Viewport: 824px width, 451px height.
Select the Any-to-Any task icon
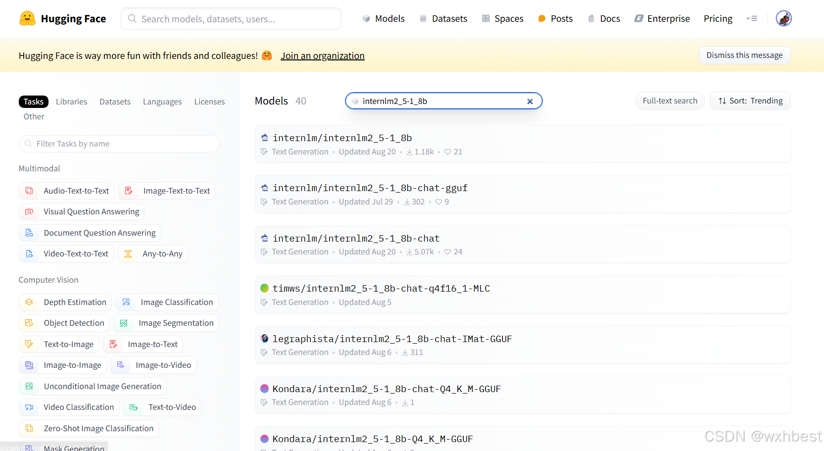click(x=128, y=253)
